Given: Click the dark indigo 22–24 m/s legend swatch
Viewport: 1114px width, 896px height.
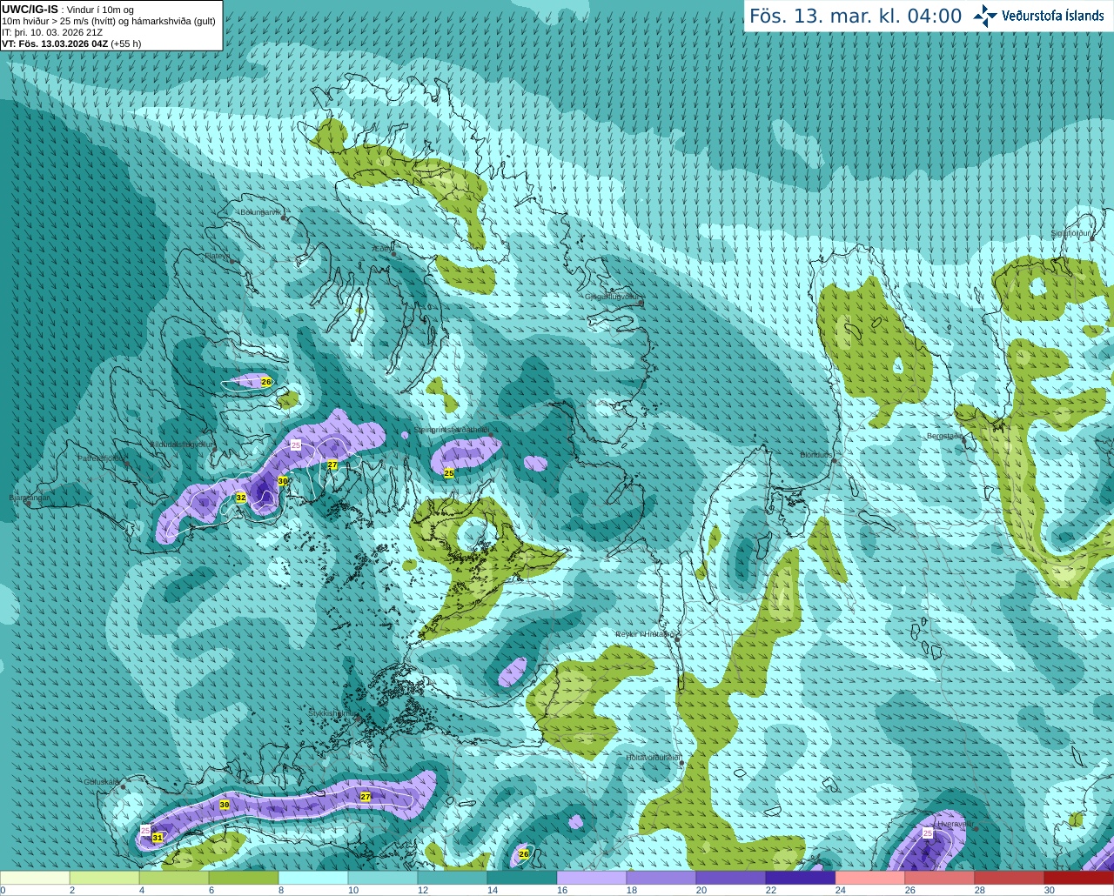Looking at the screenshot, I should 801,878.
